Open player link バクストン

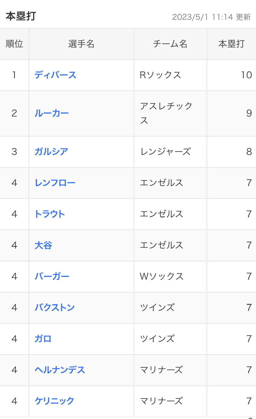coord(55,307)
